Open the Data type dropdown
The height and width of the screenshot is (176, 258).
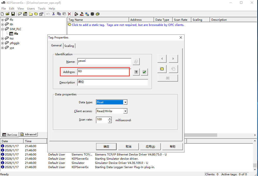(x=125, y=102)
